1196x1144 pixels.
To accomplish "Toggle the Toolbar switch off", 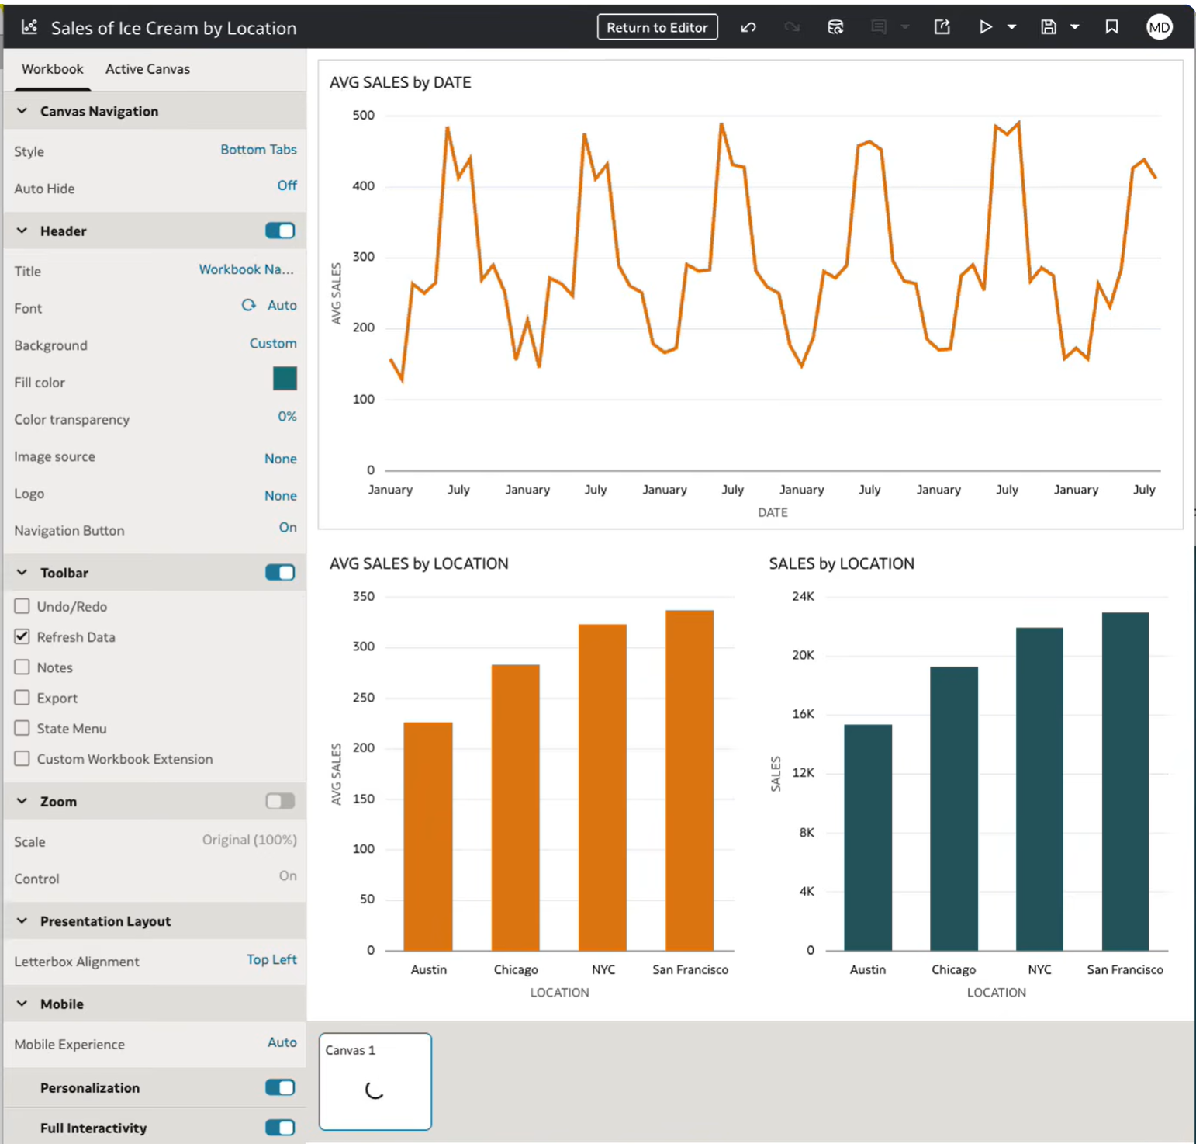I will tap(280, 572).
